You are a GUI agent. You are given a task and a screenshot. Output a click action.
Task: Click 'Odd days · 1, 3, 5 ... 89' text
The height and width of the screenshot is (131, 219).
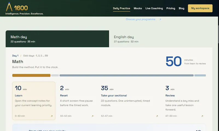(36, 56)
